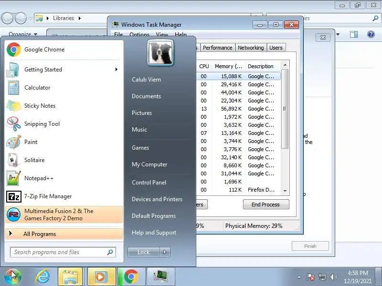The width and height of the screenshot is (382, 286).
Task: Toggle Explorer preview pane icon
Action: 354,34
